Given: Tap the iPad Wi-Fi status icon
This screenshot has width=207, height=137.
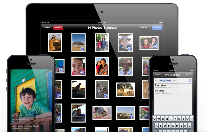Looking at the screenshot, I should tap(48, 23).
